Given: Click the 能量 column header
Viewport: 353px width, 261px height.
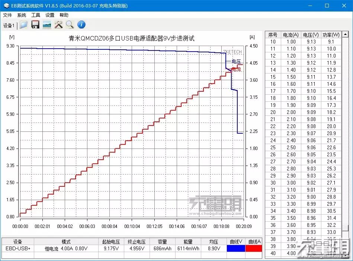Looking at the screenshot, I should tap(188, 242).
